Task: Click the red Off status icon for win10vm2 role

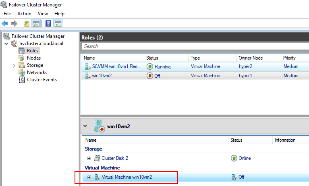Action: (150, 76)
